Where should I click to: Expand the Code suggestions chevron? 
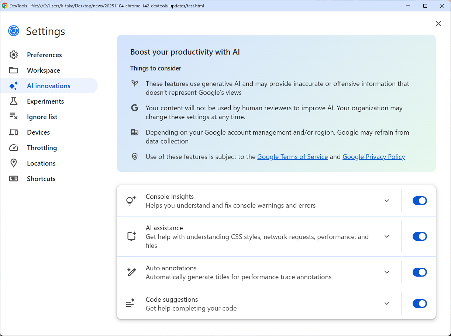tap(387, 304)
